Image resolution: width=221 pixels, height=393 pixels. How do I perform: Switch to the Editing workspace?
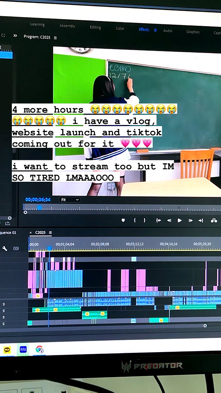point(95,27)
